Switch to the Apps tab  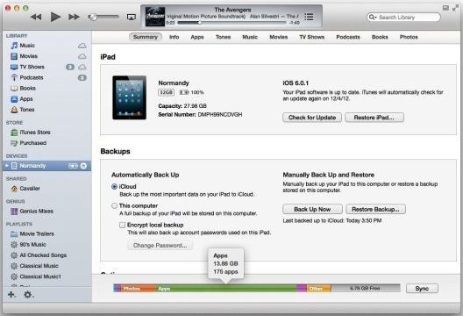[x=197, y=37]
